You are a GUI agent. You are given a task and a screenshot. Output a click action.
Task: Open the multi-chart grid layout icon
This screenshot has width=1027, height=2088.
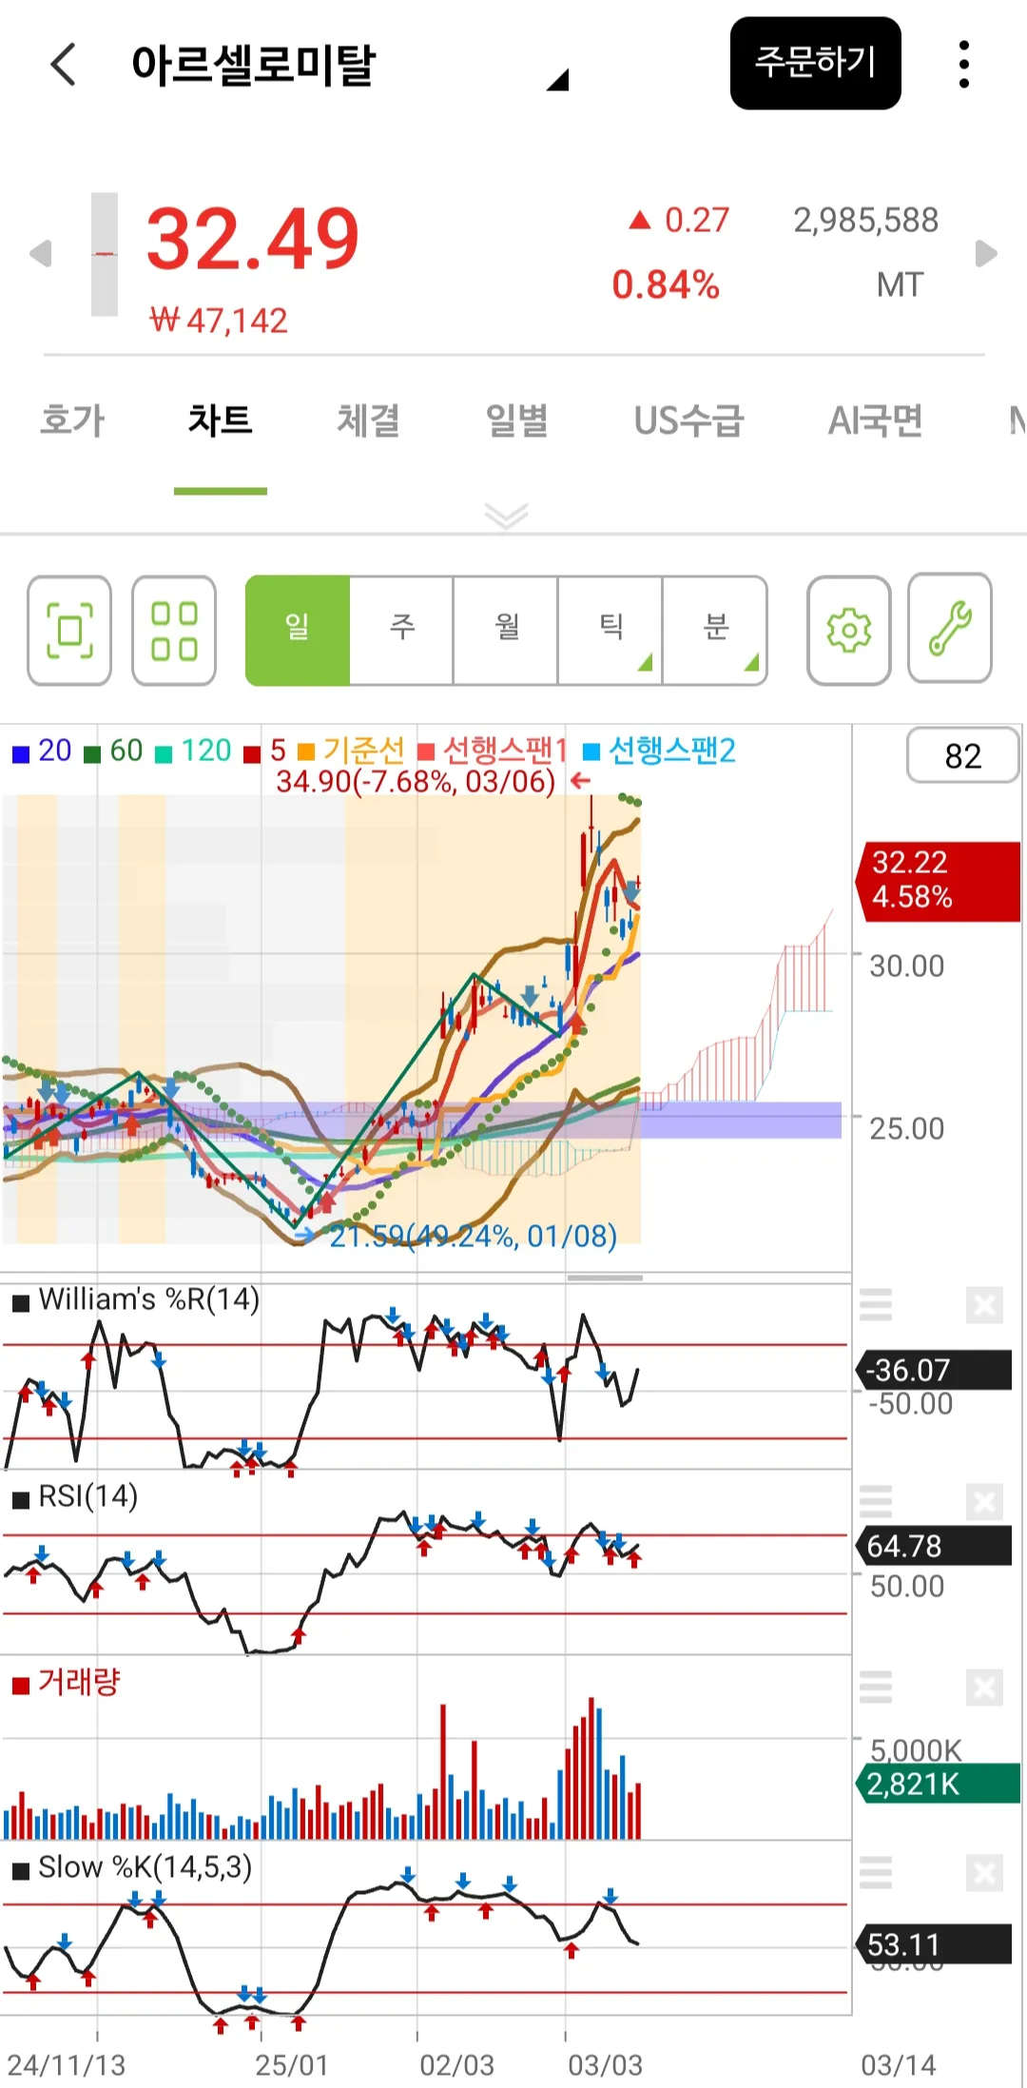[x=174, y=630]
